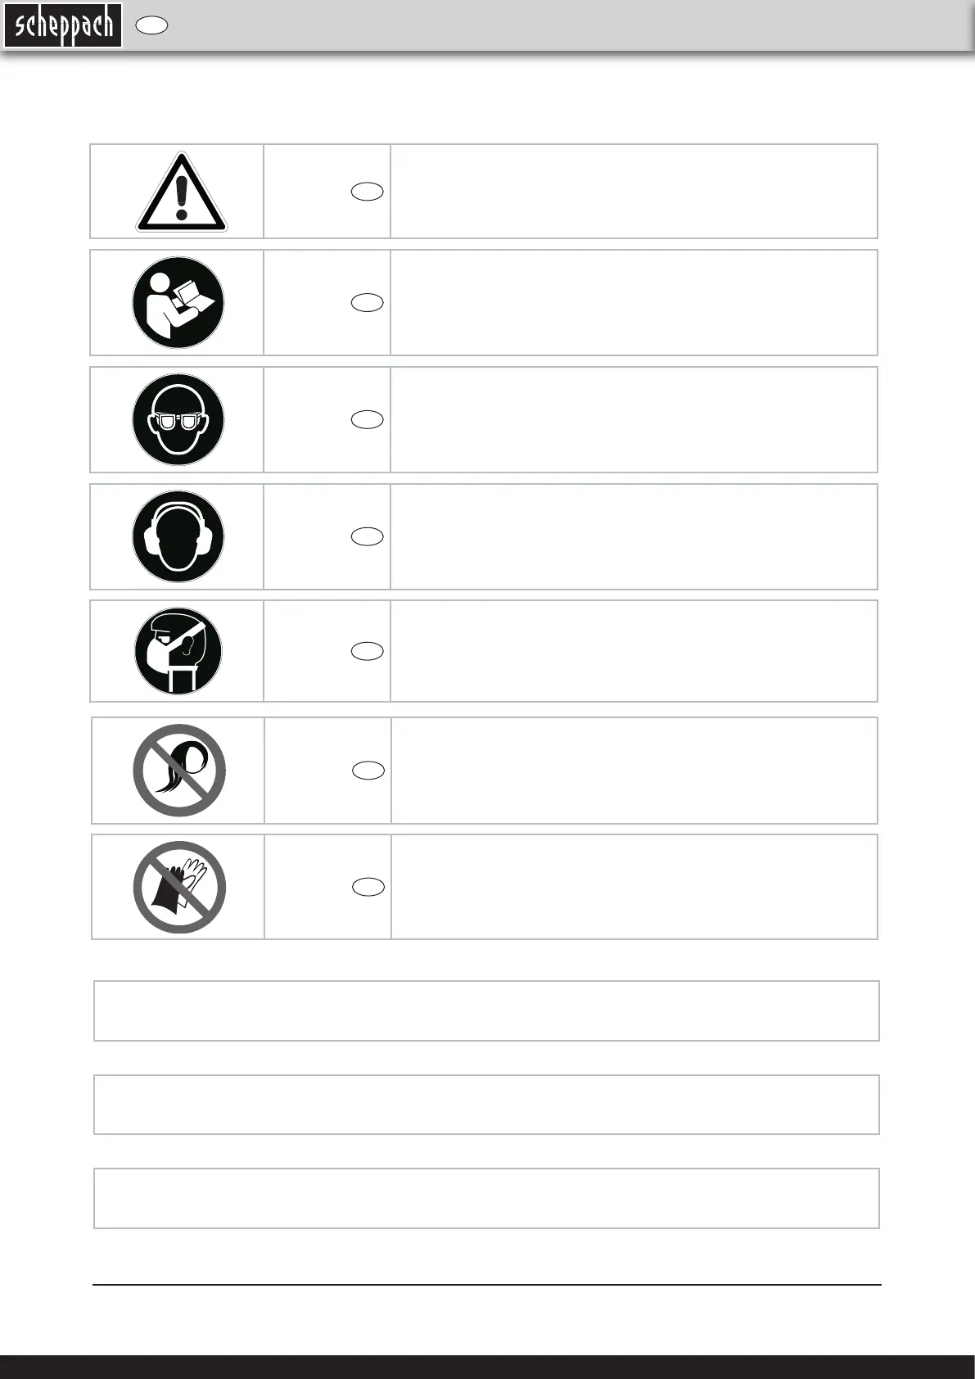
Task: Click the oval marker in the warning triangle row
Action: point(368,192)
